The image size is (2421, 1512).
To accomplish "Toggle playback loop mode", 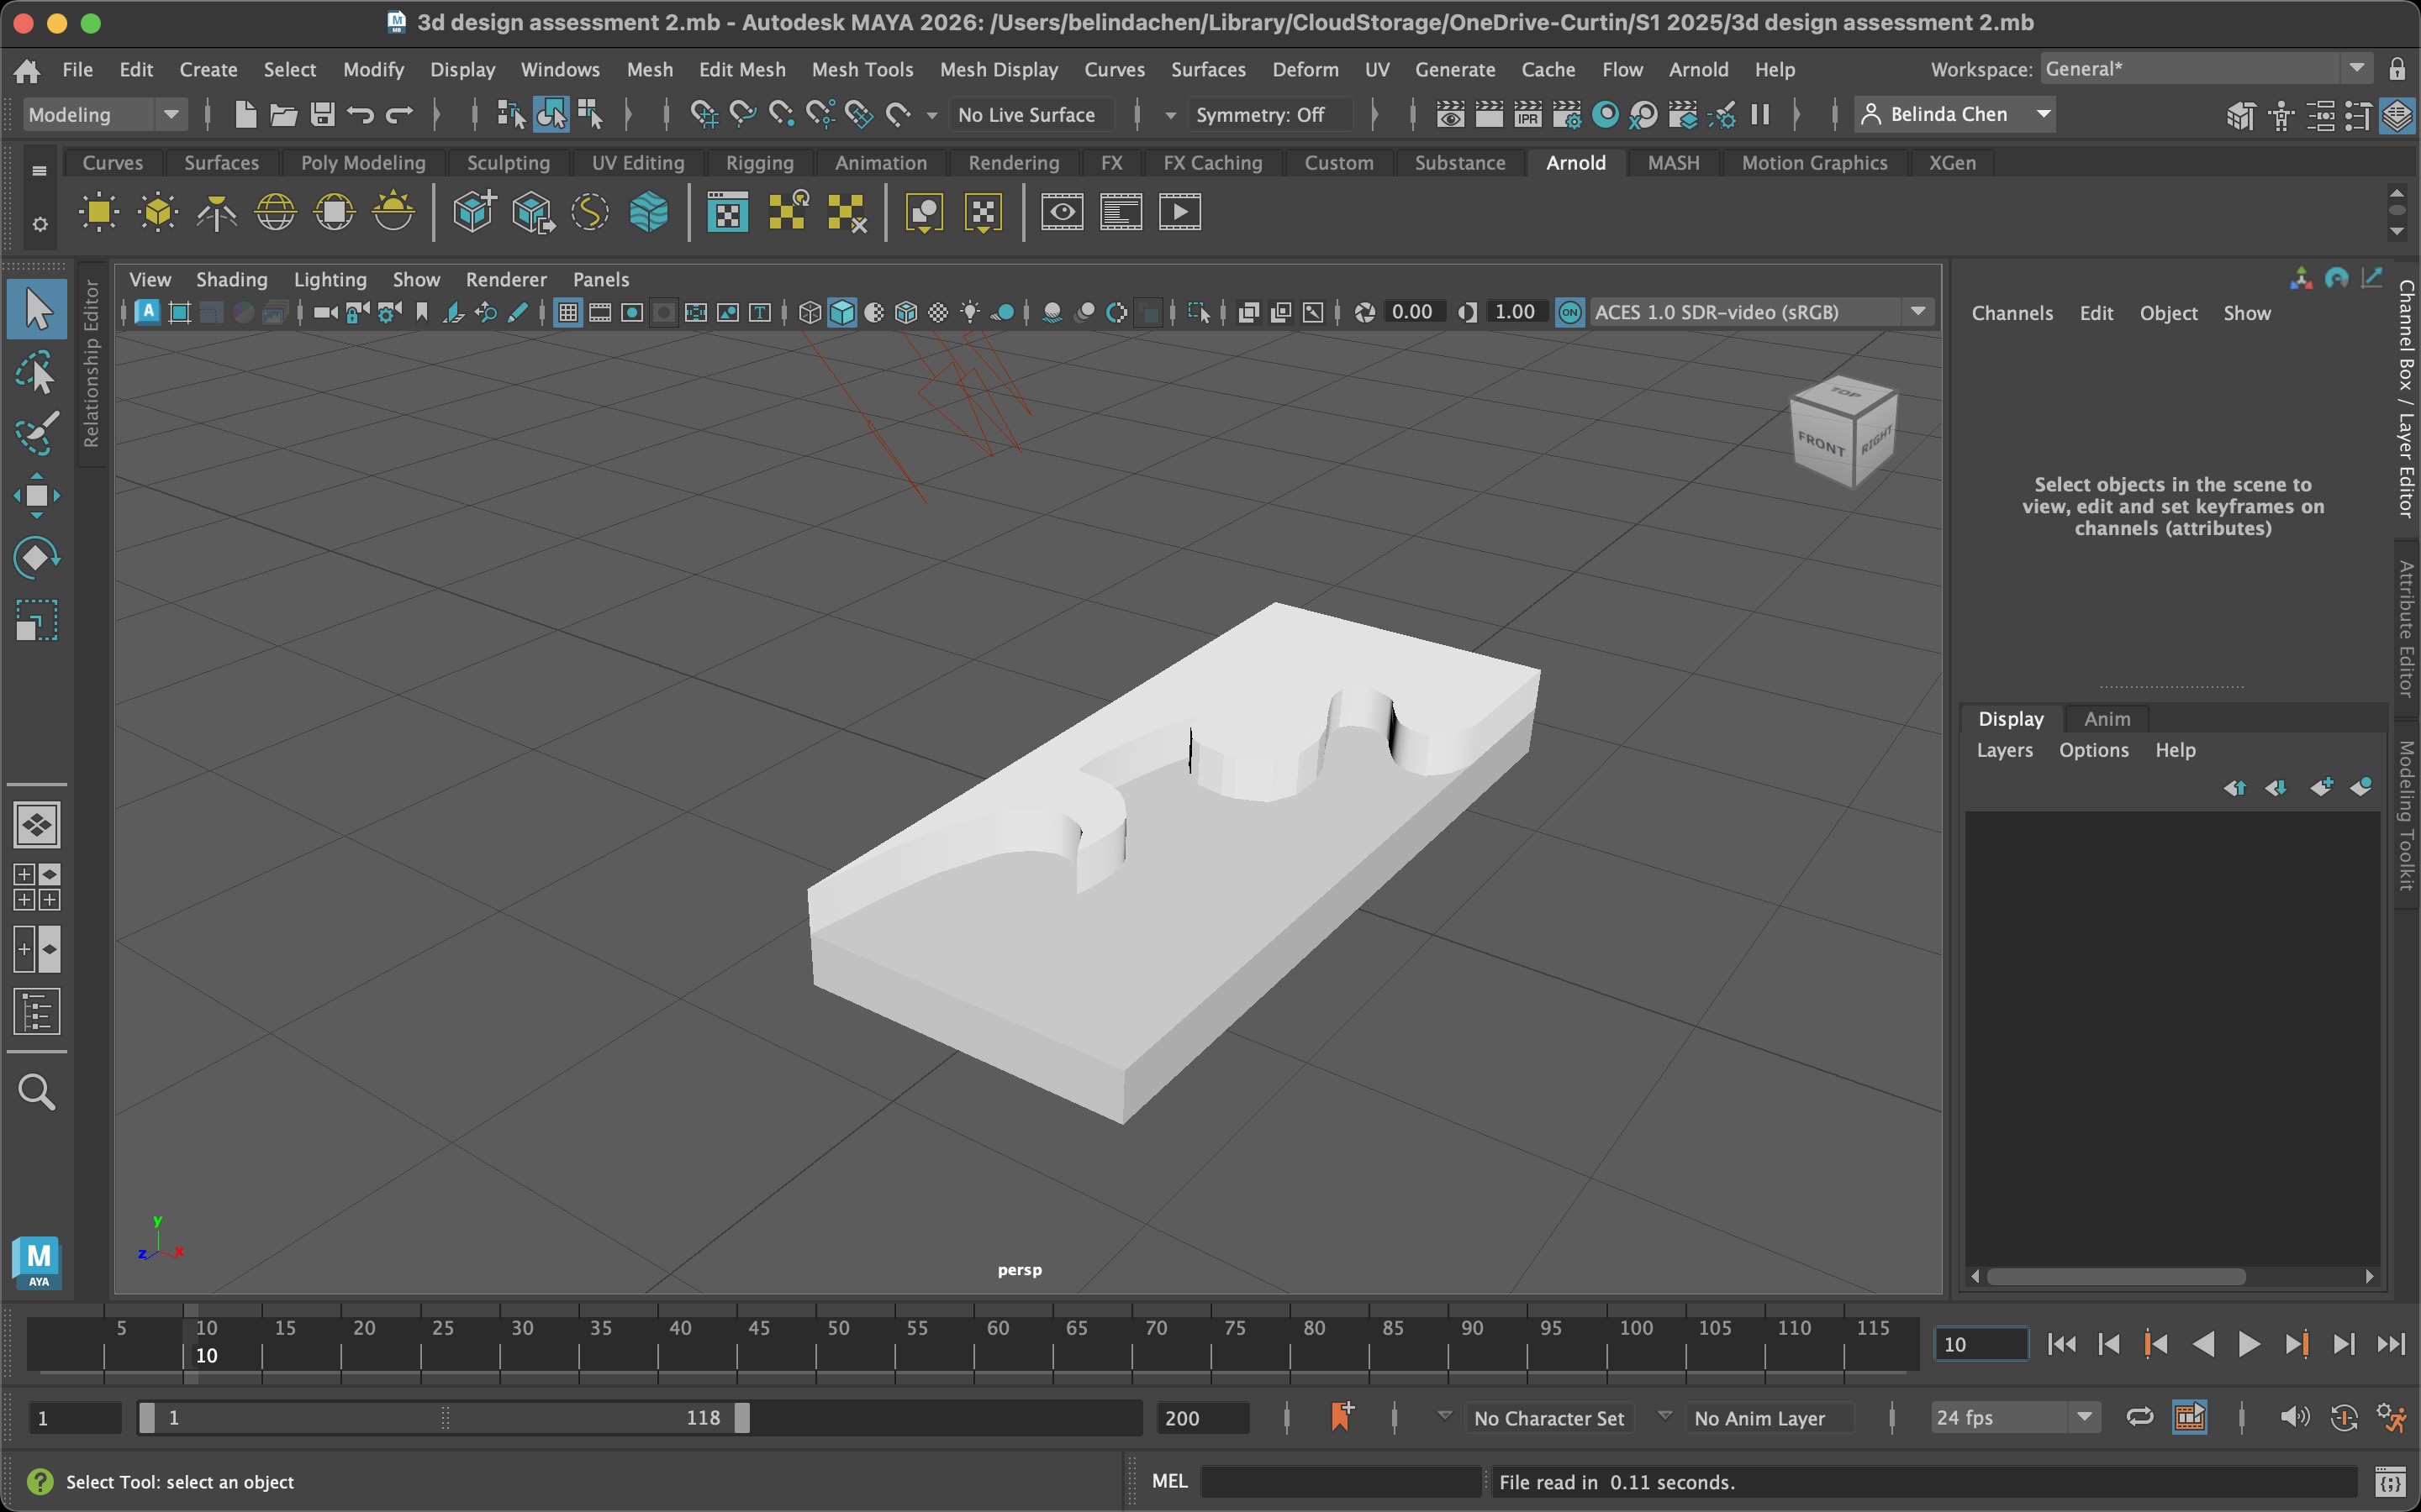I will point(2139,1418).
